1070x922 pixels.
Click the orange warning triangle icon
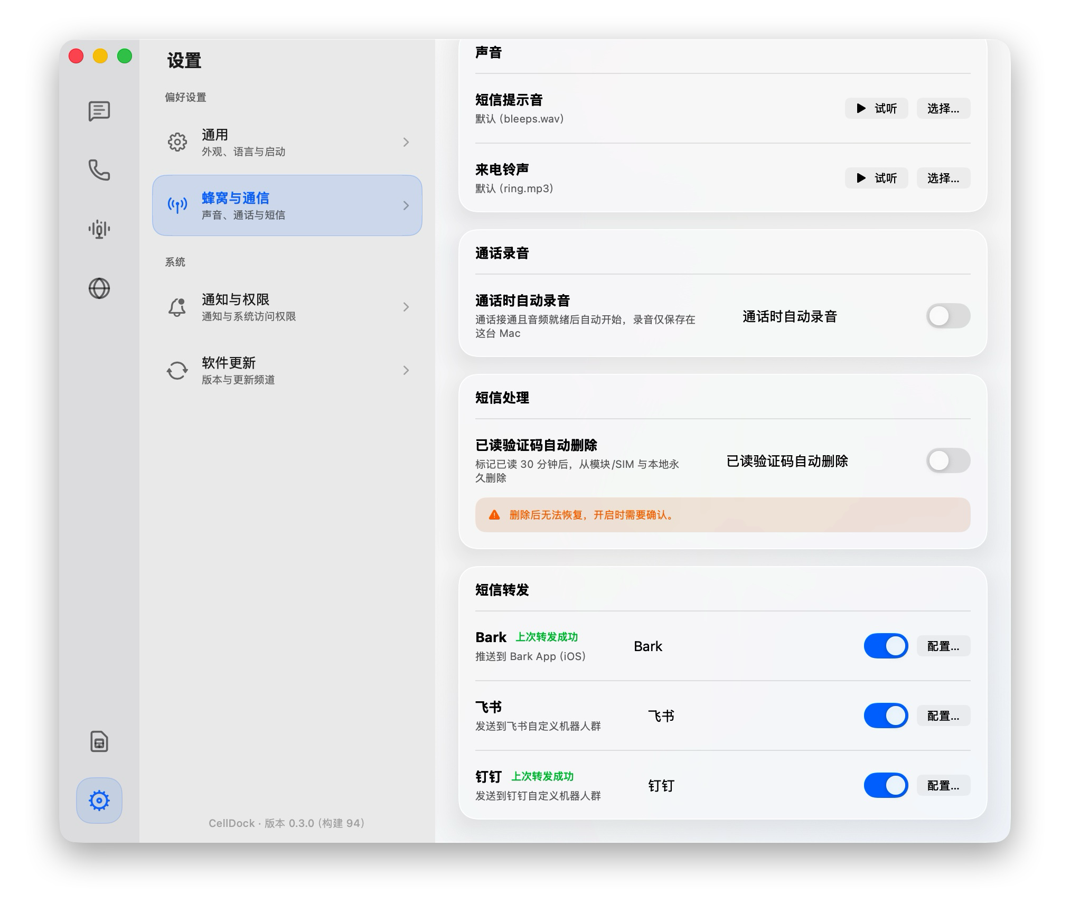(x=494, y=515)
